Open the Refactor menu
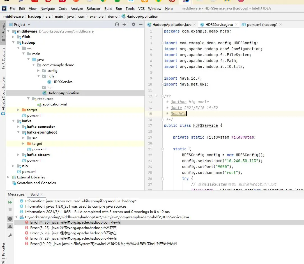This screenshot has width=304, height=264. (x=93, y=9)
